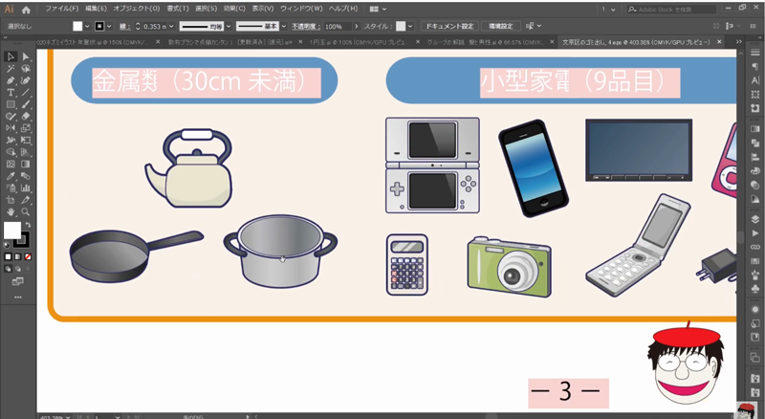Open the ウィンドウ(W) menu
The width and height of the screenshot is (765, 419).
301,9
